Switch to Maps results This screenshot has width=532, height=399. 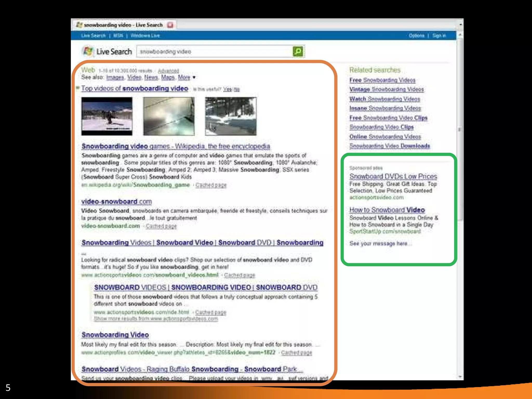168,77
